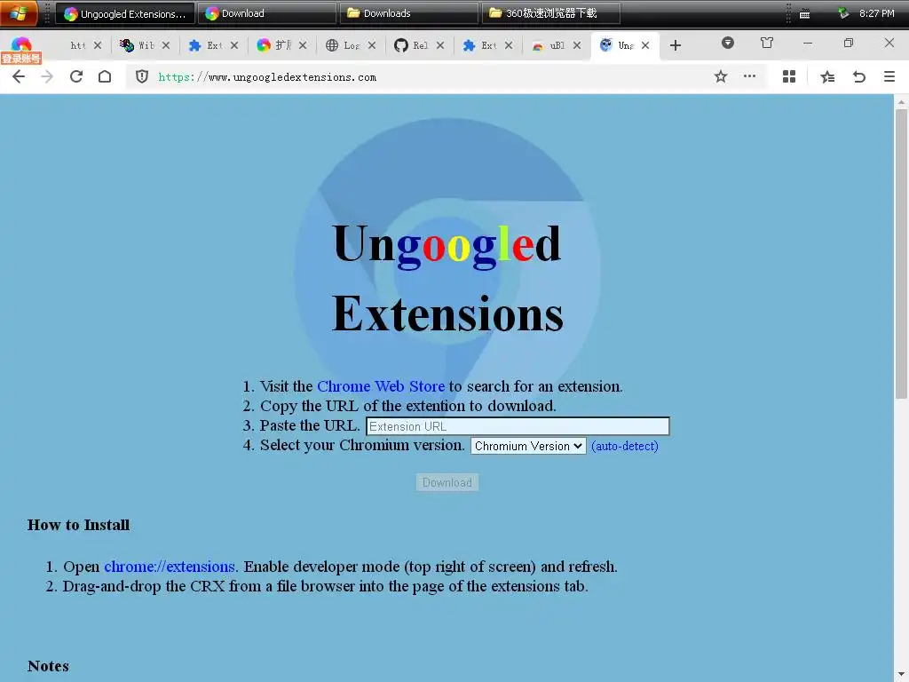The height and width of the screenshot is (682, 909).
Task: Click the address bar URL
Action: tap(267, 77)
